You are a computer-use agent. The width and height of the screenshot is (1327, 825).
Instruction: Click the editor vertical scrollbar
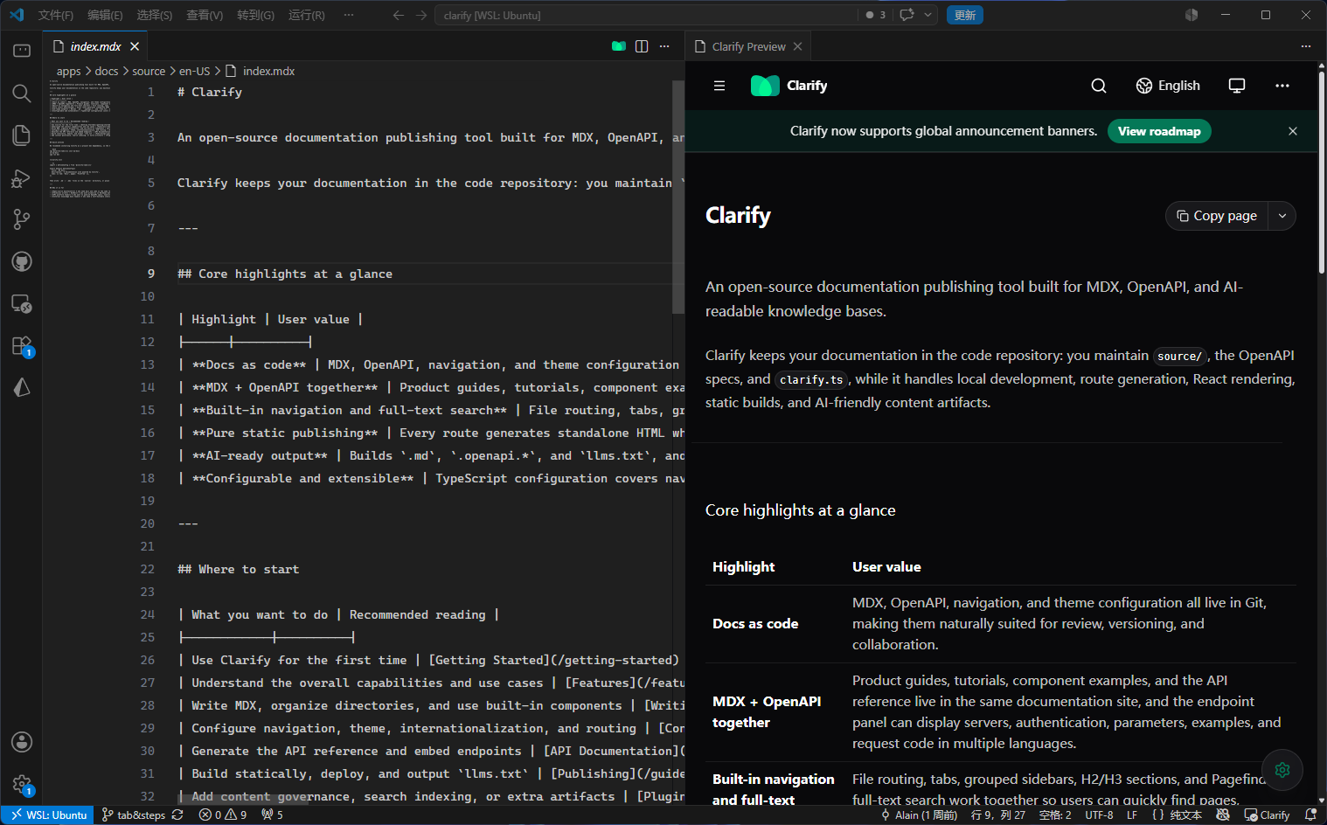tap(678, 197)
